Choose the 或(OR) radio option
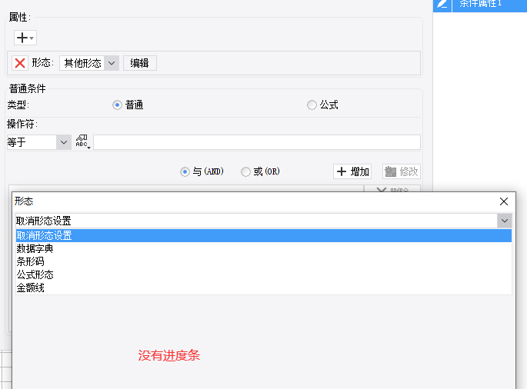527x389 pixels. 245,171
